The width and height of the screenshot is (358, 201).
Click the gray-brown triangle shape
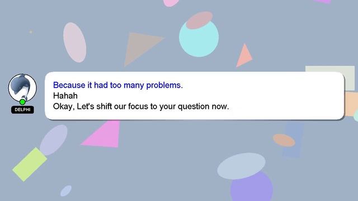click(x=143, y=49)
